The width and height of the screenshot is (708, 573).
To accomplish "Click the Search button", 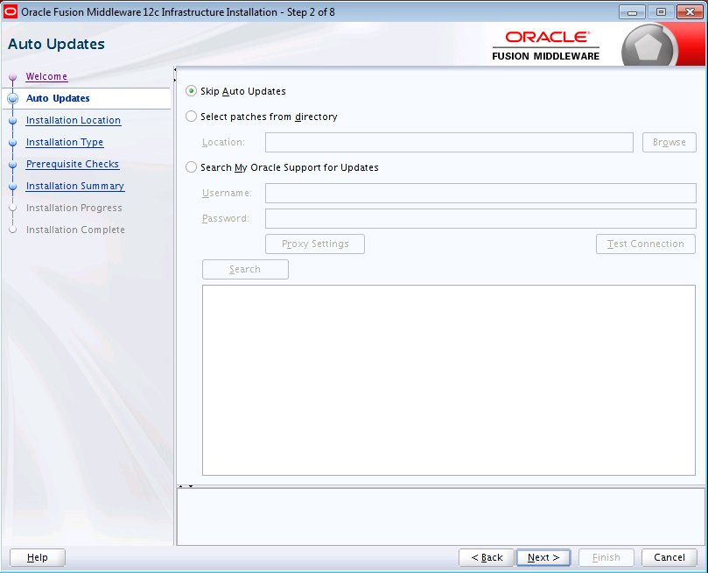I will (245, 269).
